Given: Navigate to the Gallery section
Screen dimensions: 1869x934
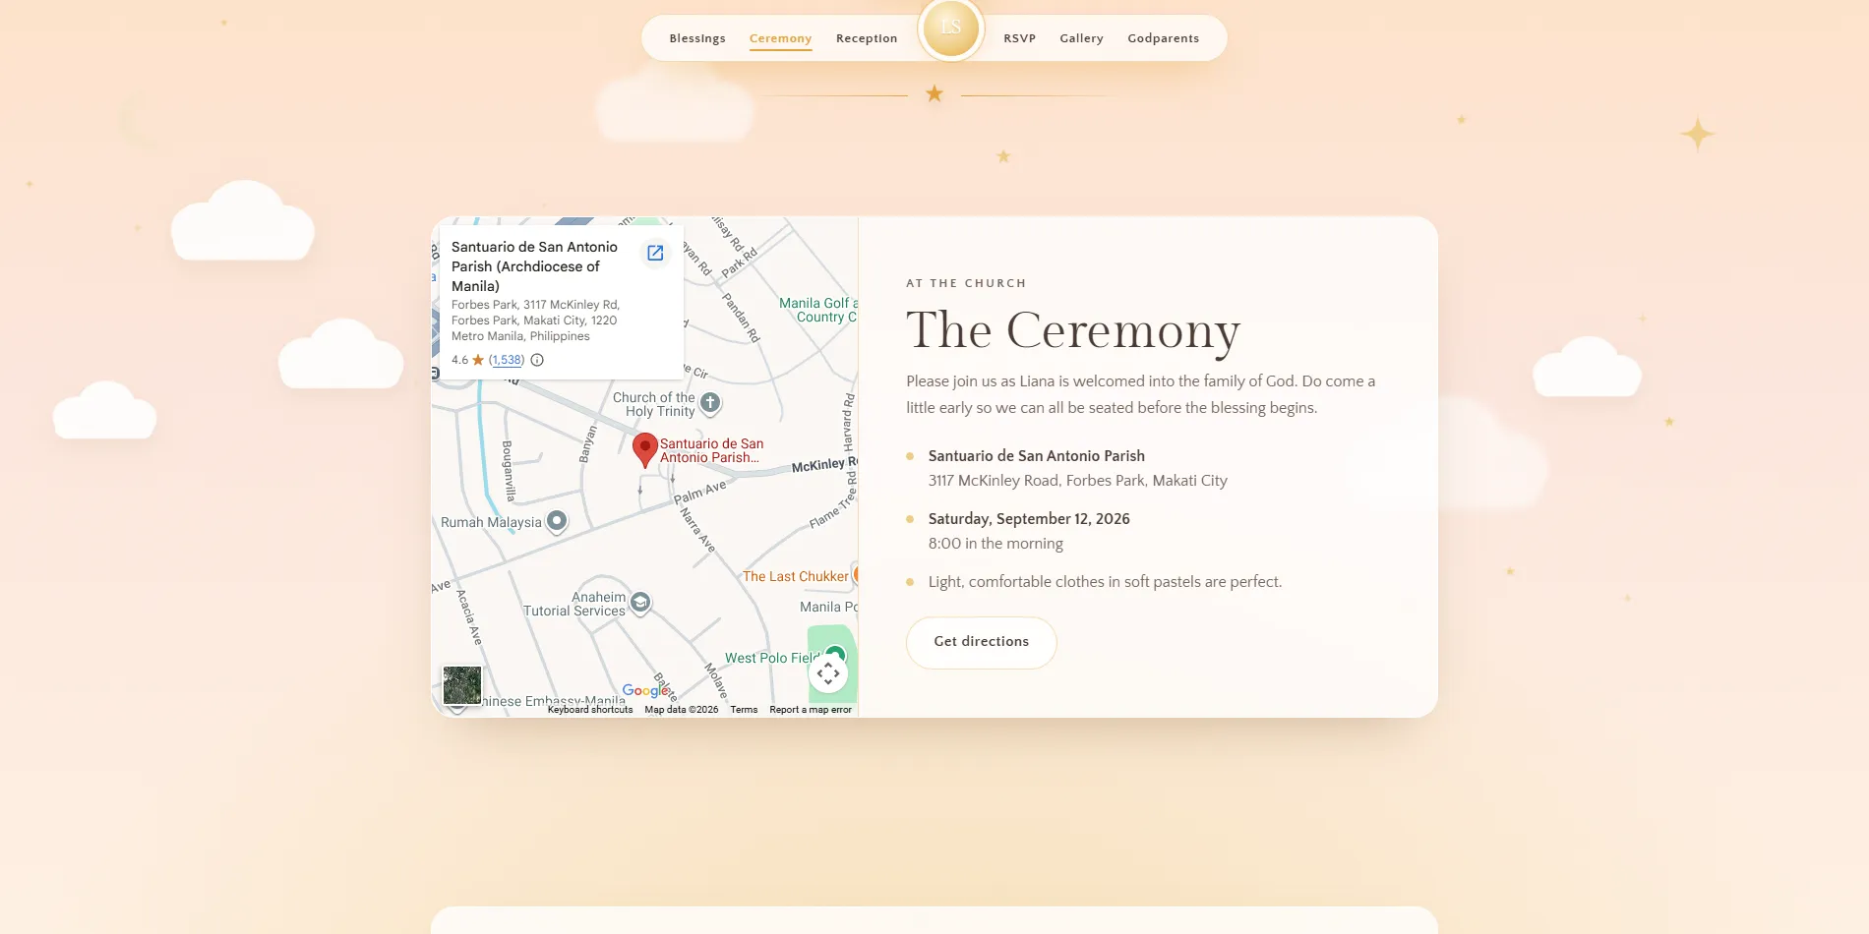Looking at the screenshot, I should (x=1081, y=38).
